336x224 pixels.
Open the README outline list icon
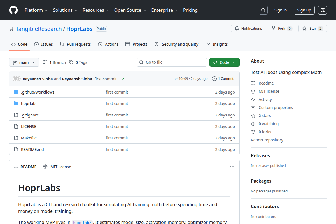click(x=232, y=167)
